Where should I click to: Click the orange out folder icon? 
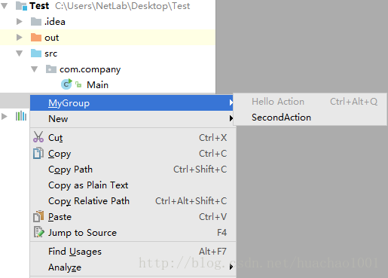pos(36,38)
